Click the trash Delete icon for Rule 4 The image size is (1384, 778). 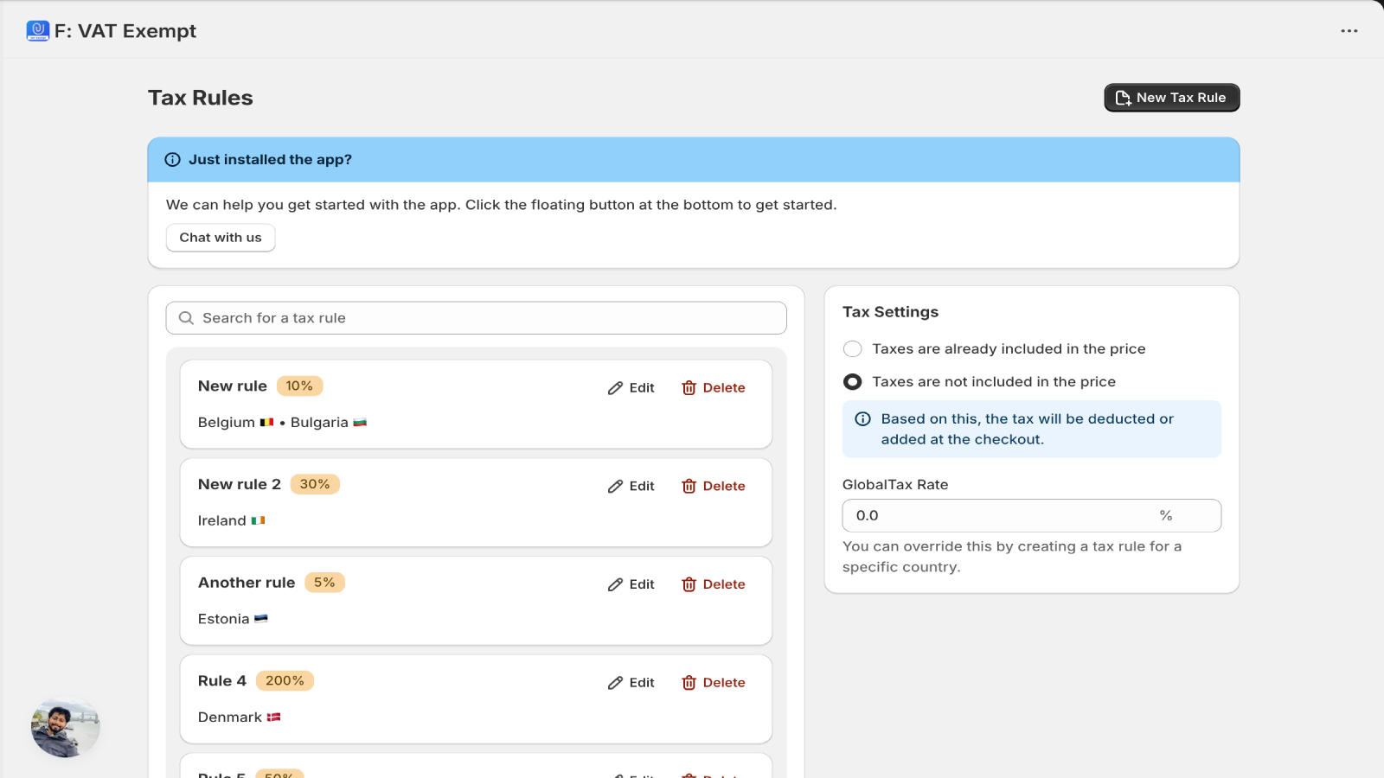(x=689, y=683)
